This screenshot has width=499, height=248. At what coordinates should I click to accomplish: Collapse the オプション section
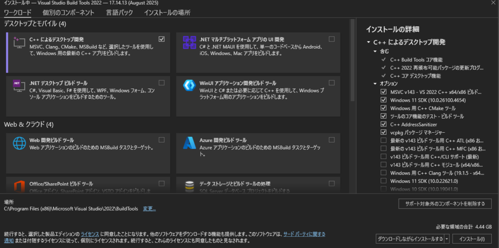[375, 84]
